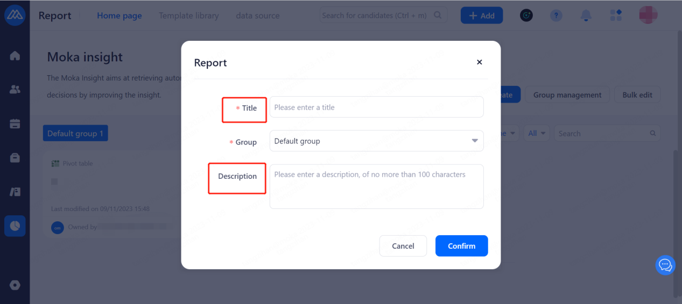The width and height of the screenshot is (682, 304).
Task: Click the help question mark icon
Action: pyautogui.click(x=556, y=16)
